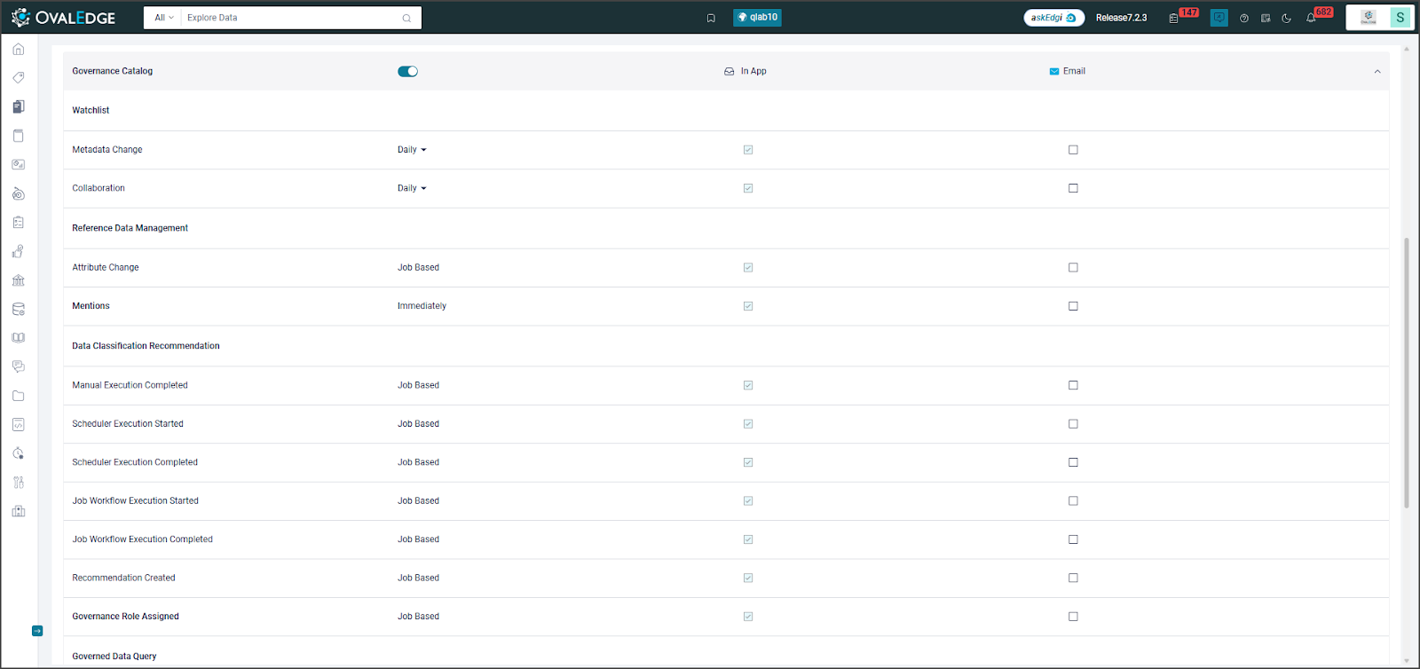Check Email box for Collaboration
1420x669 pixels.
(x=1073, y=188)
